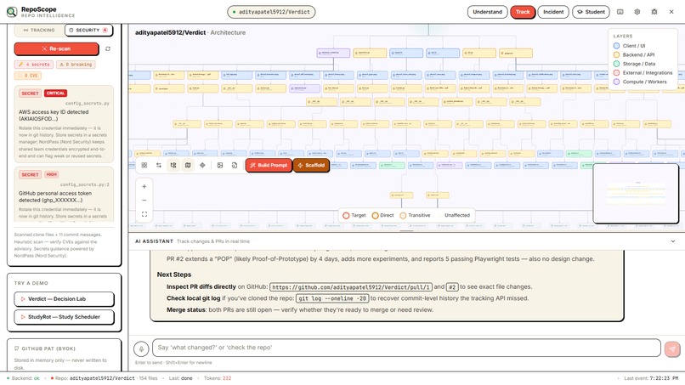The image size is (685, 385).
Task: Click the CRITICAL severity badge
Action: (x=55, y=93)
